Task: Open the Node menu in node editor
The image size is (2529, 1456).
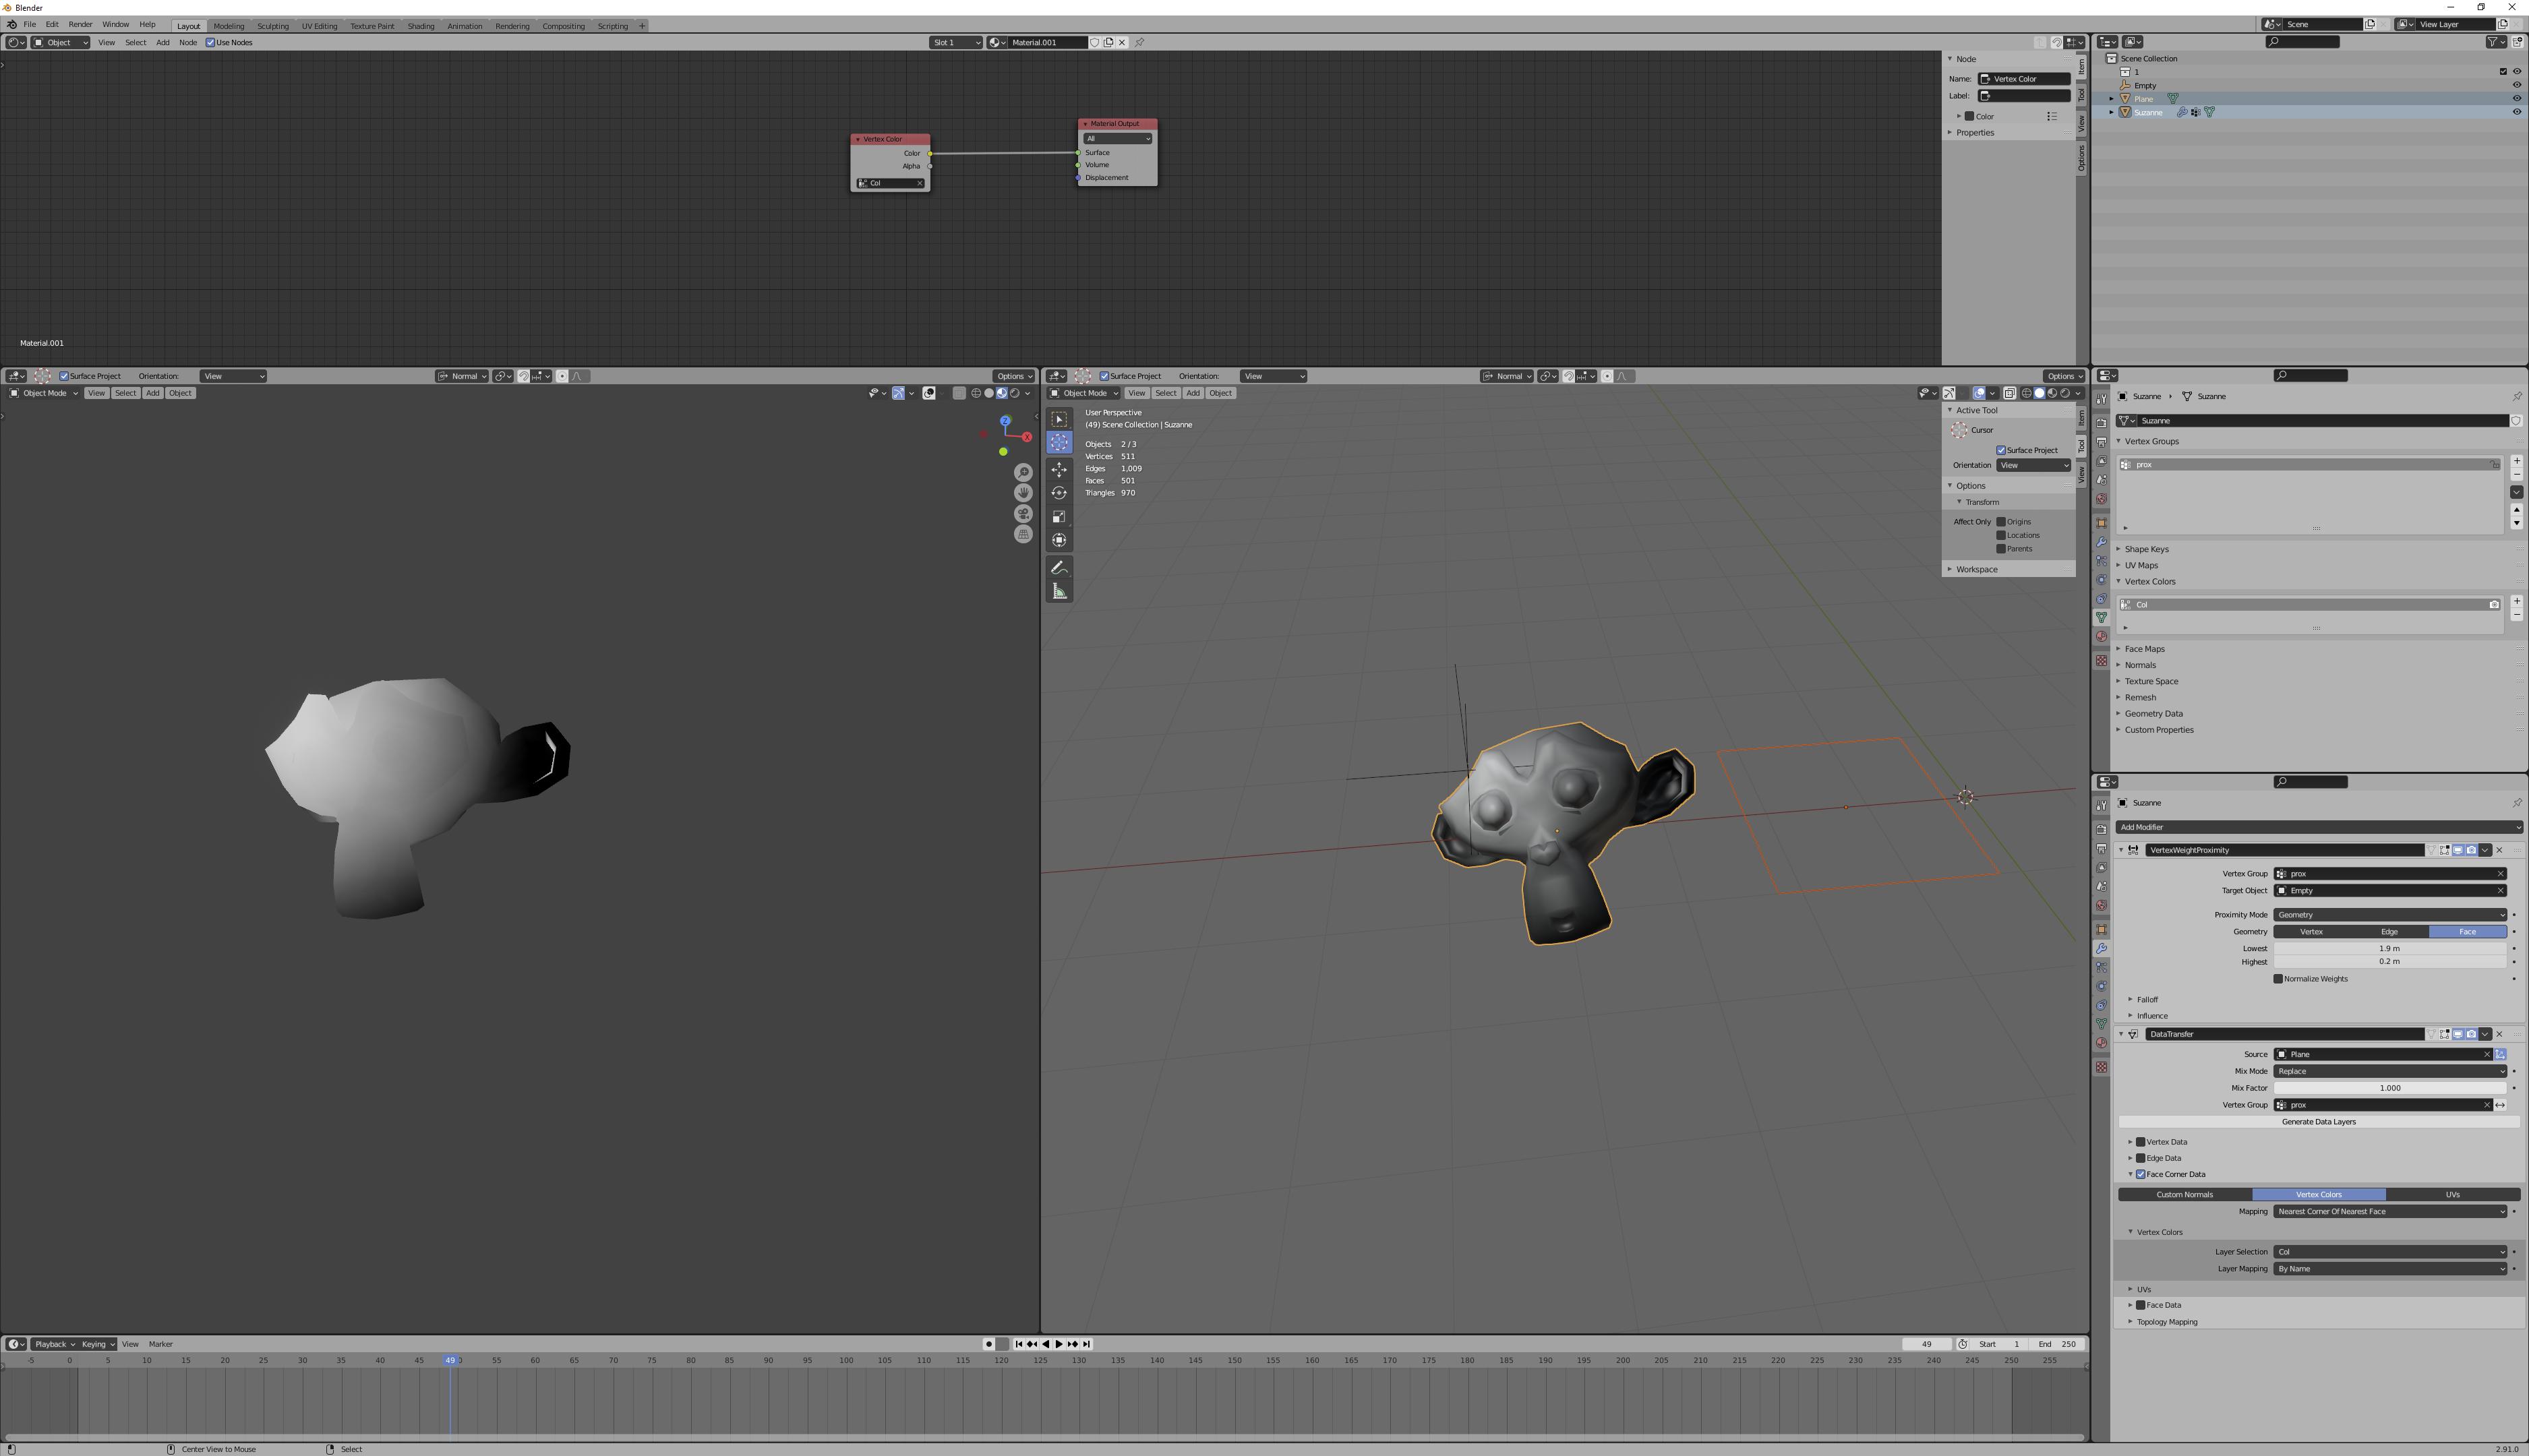Action: tap(188, 42)
